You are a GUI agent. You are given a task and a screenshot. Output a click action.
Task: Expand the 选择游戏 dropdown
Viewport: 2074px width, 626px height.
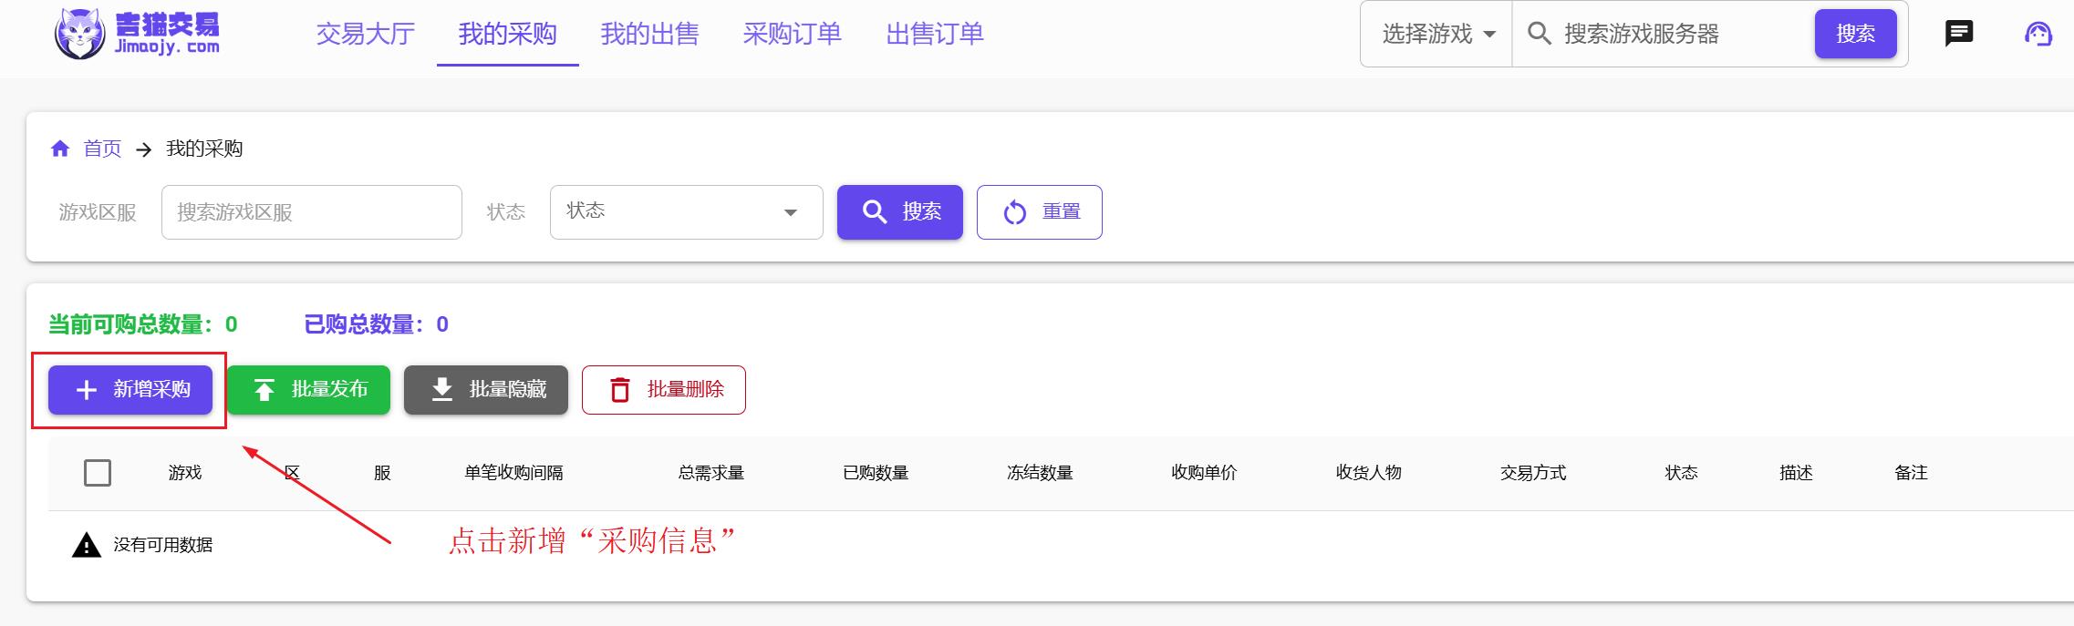[x=1437, y=34]
